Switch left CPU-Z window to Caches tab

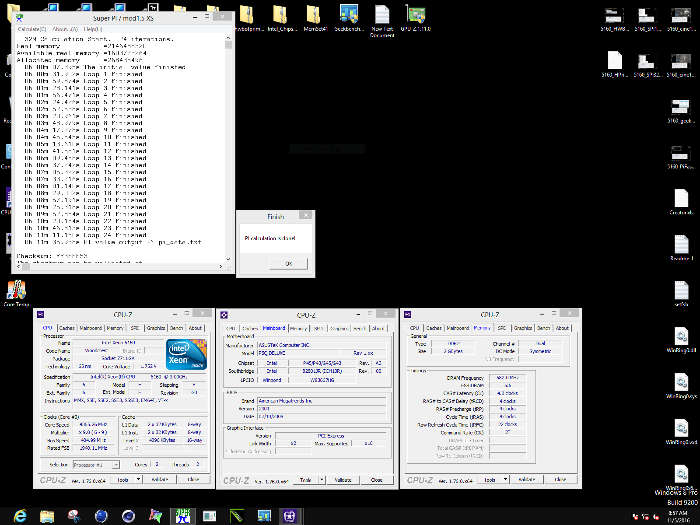coord(67,328)
